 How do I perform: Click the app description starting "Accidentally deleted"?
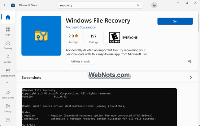[x=107, y=52]
